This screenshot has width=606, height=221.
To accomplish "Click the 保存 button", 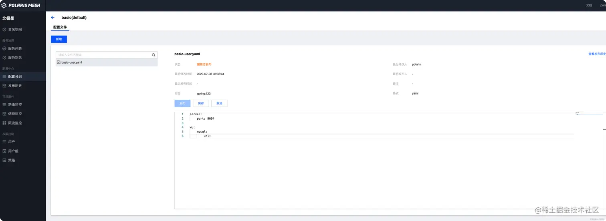I will 201,103.
